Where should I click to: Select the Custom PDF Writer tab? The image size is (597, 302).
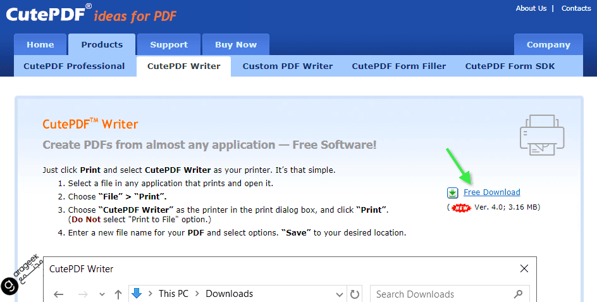click(x=288, y=66)
